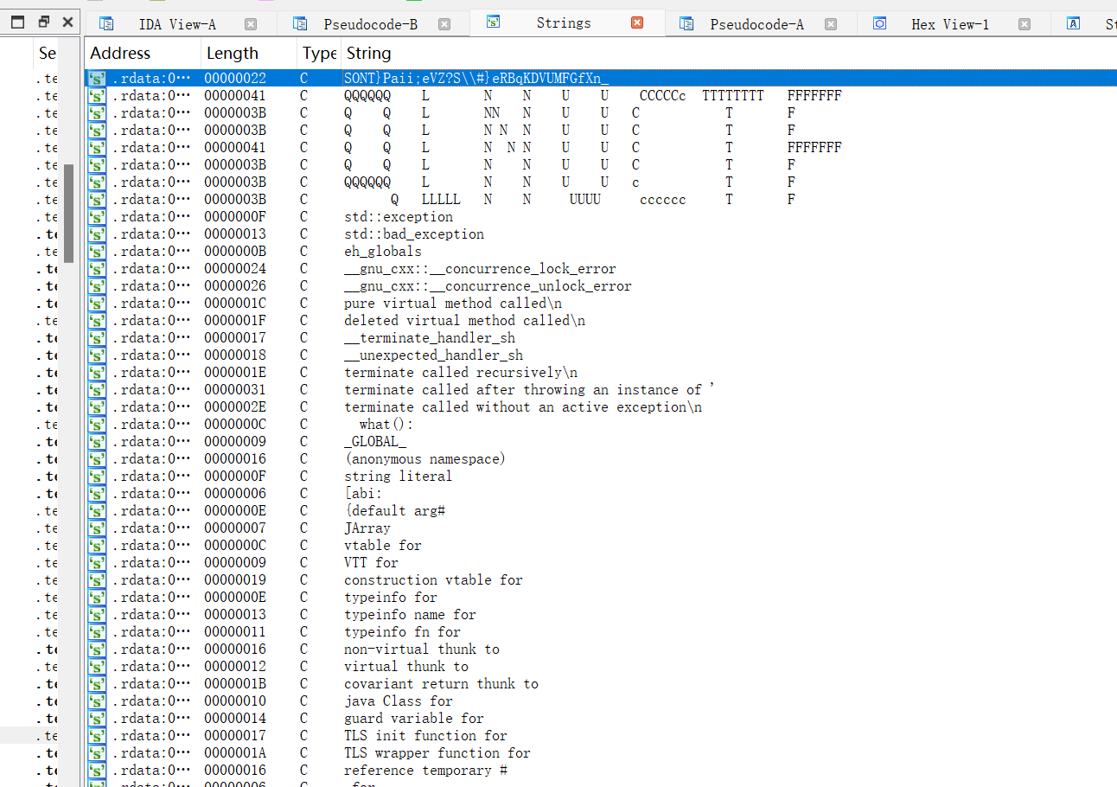The height and width of the screenshot is (787, 1117).
Task: Select 'reference temporary #' string
Action: [x=425, y=771]
